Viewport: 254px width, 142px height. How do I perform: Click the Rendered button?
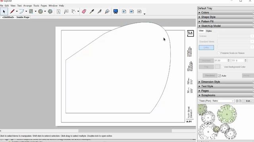(210, 75)
